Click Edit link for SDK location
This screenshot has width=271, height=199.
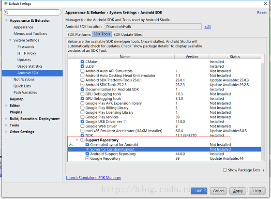208,26
